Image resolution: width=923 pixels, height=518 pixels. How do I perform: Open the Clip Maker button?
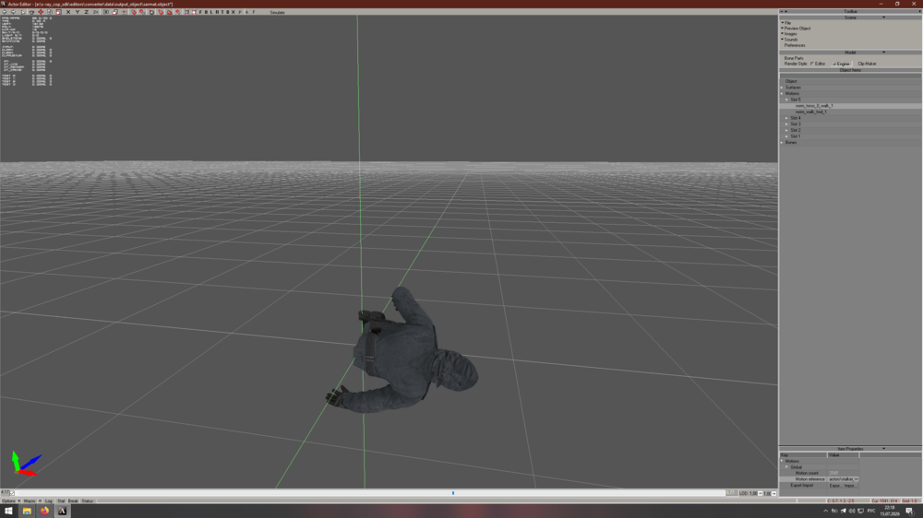pyautogui.click(x=867, y=64)
